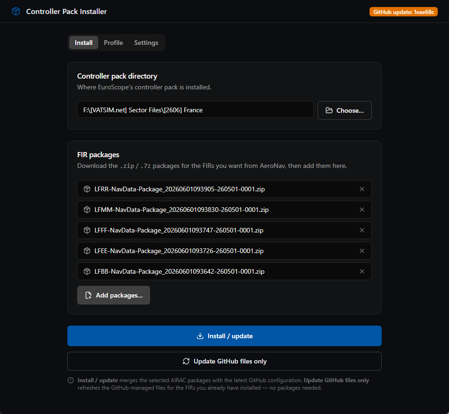The width and height of the screenshot is (449, 414).
Task: Choose a controller pack directory
Action: coord(345,110)
